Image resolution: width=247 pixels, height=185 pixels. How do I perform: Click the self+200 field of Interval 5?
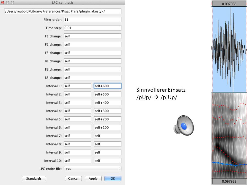(x=108, y=119)
